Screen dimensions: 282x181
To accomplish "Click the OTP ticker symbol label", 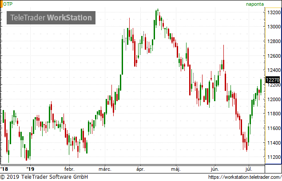I will coord(8,4).
